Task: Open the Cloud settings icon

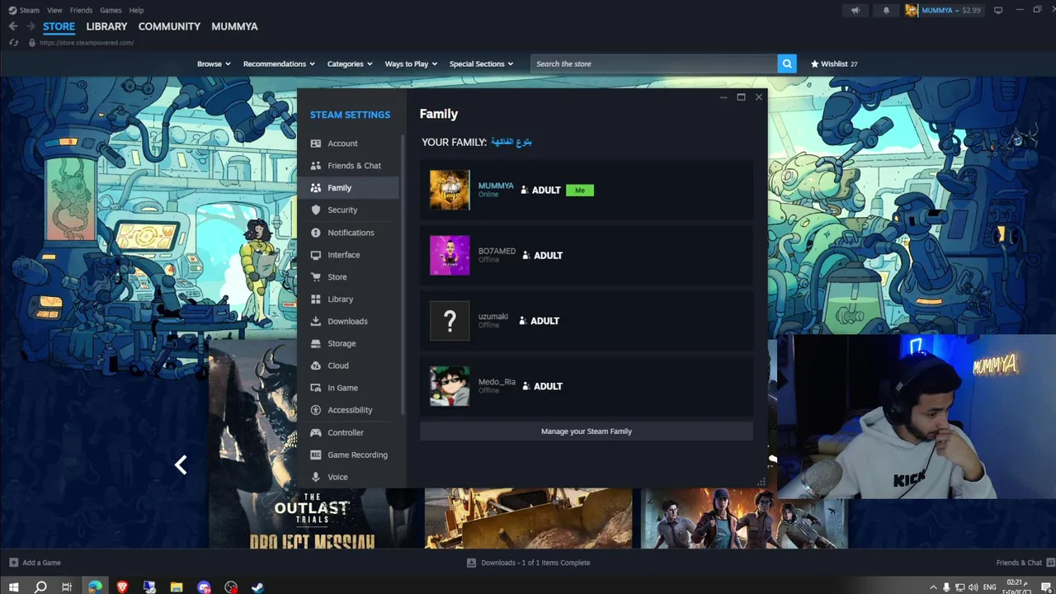Action: pyautogui.click(x=315, y=365)
